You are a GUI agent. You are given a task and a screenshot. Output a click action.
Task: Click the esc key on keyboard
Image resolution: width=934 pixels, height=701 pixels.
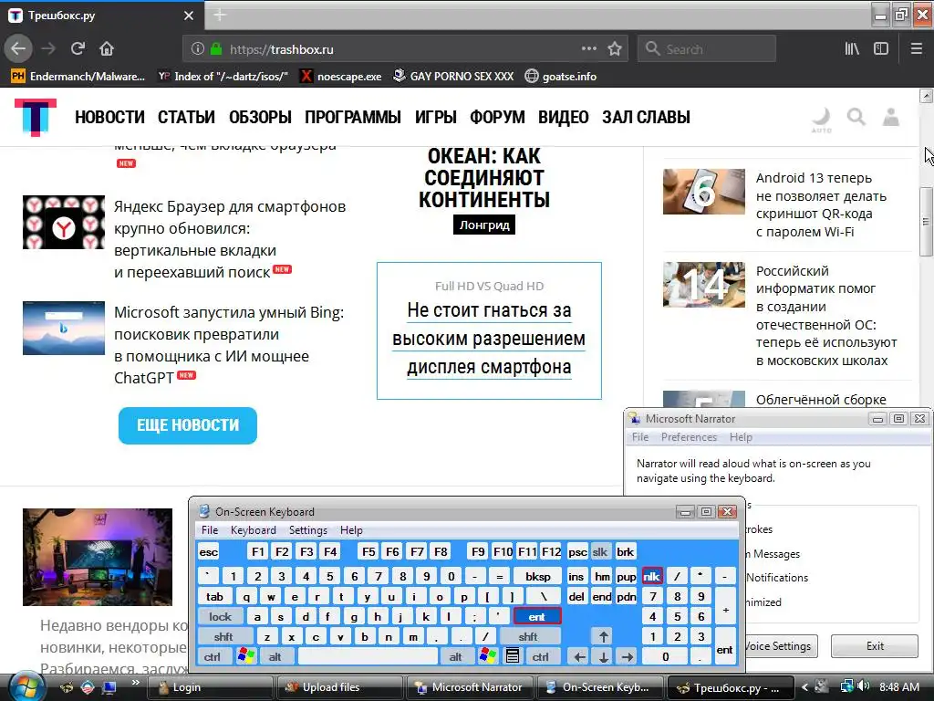tap(209, 551)
